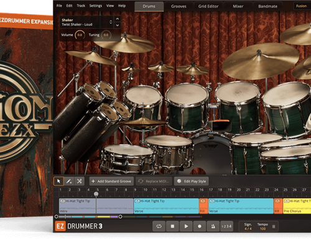Open the View menu
311x249 pixels.
coord(110,6)
